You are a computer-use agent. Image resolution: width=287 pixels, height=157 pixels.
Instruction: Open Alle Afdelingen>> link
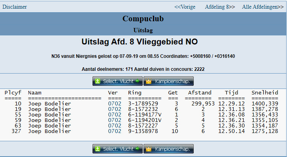tap(263, 7)
